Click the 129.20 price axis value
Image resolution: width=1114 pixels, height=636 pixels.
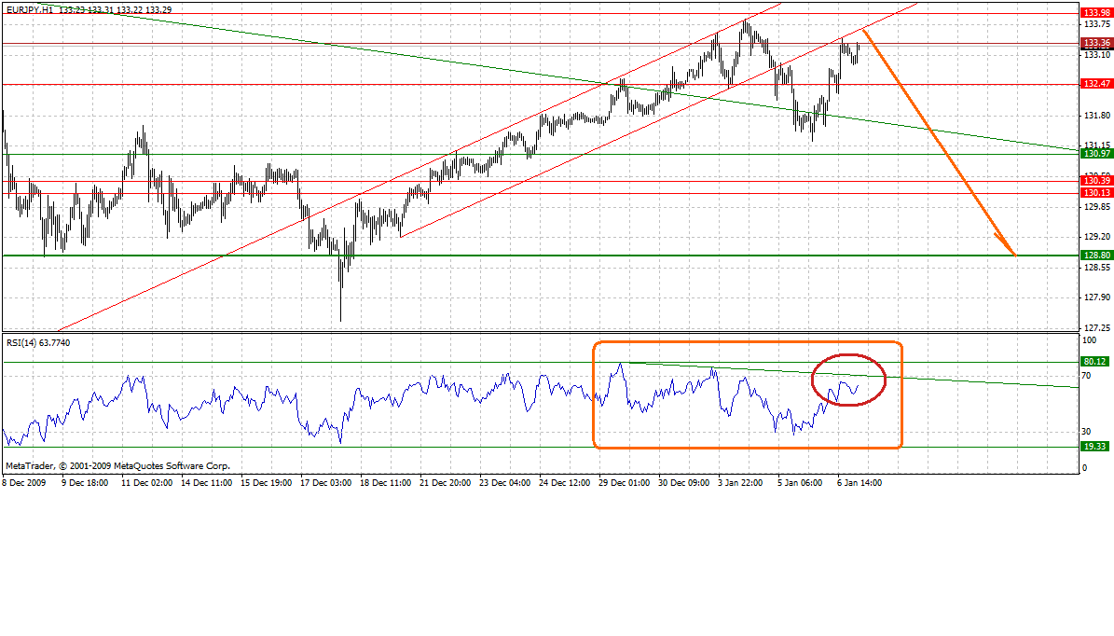[1097, 237]
